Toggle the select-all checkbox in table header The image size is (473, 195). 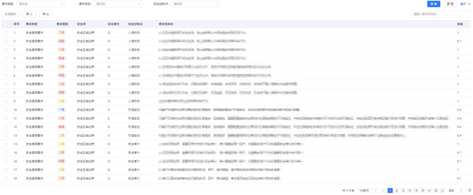[6, 24]
